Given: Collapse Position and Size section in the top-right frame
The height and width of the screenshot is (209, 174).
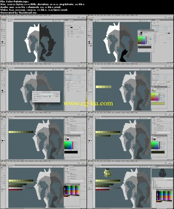Looking at the screenshot, I should coord(153,25).
